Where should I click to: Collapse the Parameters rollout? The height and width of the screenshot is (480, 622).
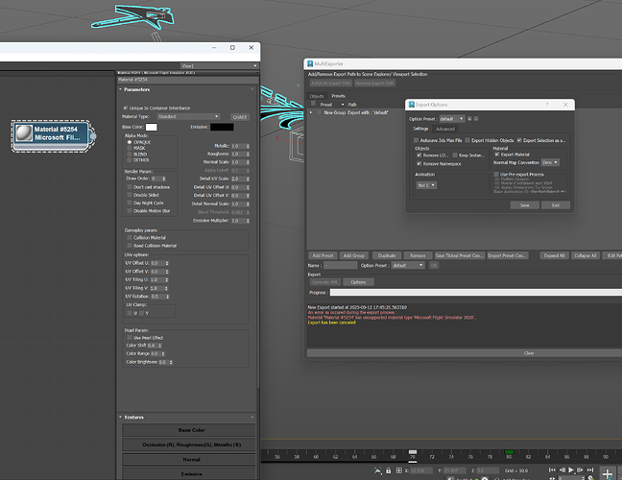120,89
